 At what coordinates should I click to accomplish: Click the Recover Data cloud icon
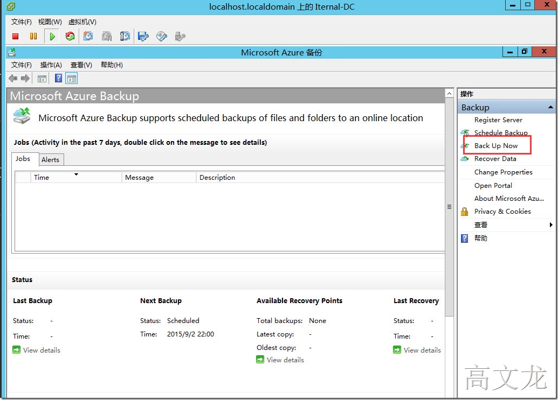click(465, 159)
